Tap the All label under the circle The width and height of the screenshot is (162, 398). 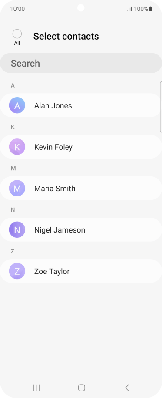[x=17, y=44]
